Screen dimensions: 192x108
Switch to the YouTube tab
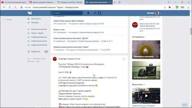pos(14,2)
